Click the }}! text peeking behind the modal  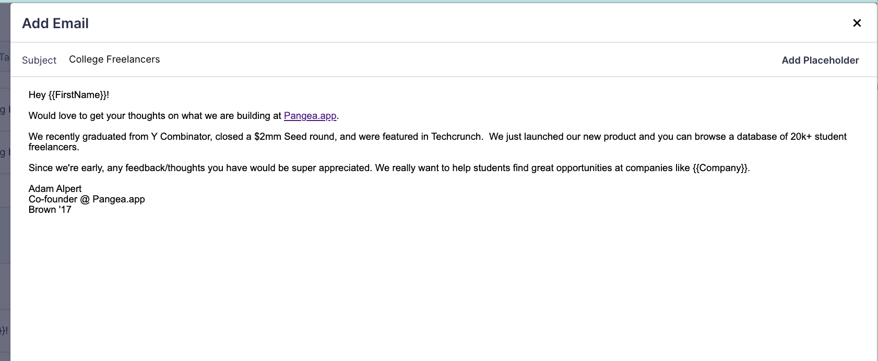4,330
